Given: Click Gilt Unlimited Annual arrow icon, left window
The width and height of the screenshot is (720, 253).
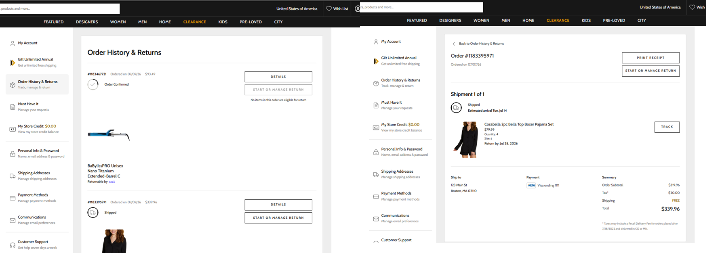Looking at the screenshot, I should pos(13,63).
